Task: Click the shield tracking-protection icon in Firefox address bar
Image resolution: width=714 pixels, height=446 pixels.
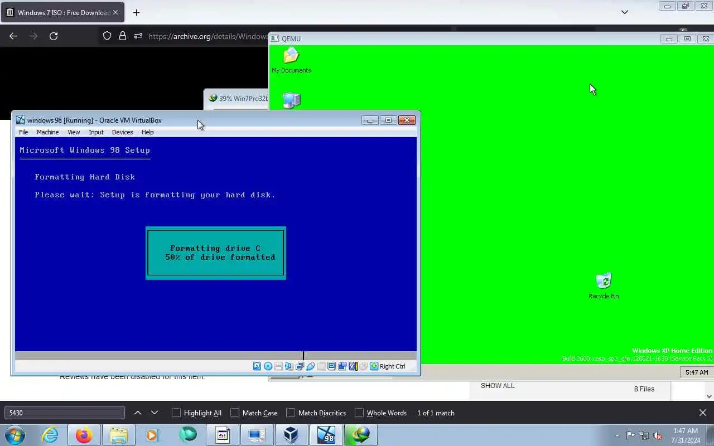Action: [x=107, y=36]
